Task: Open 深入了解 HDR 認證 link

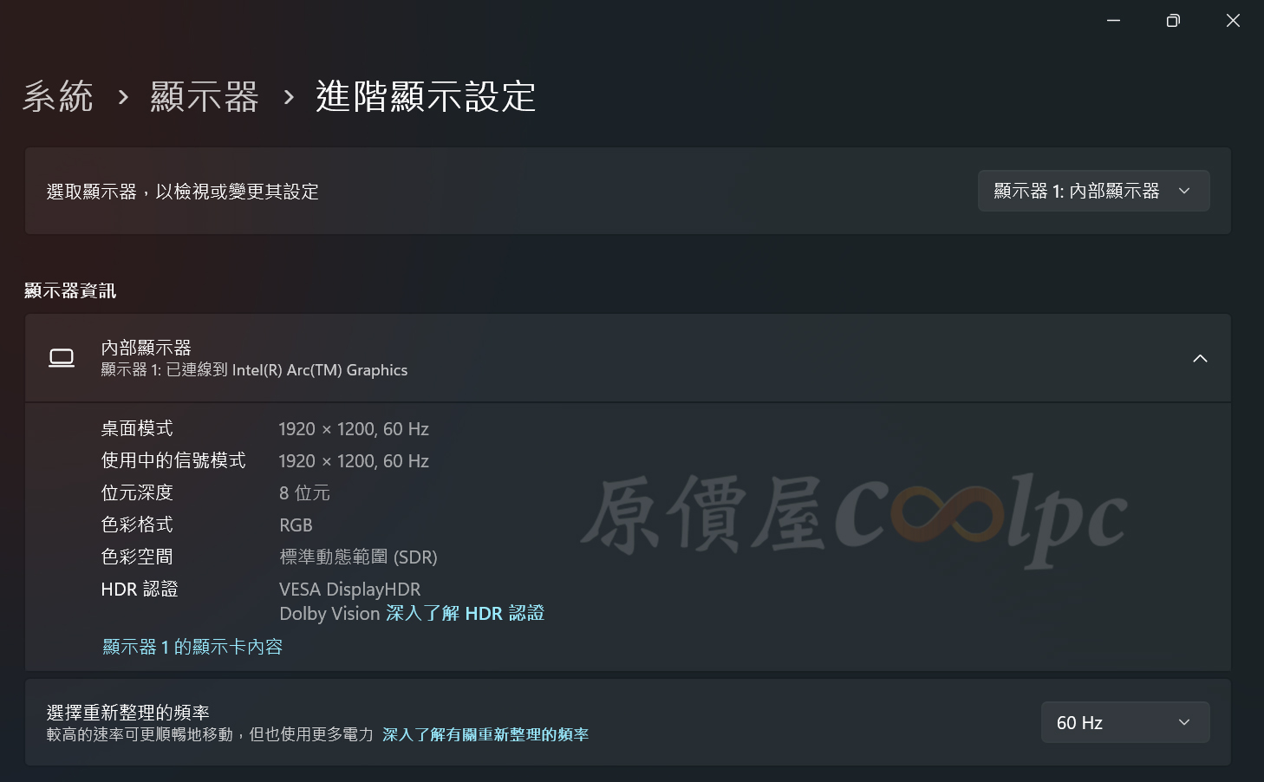Action: (x=465, y=613)
